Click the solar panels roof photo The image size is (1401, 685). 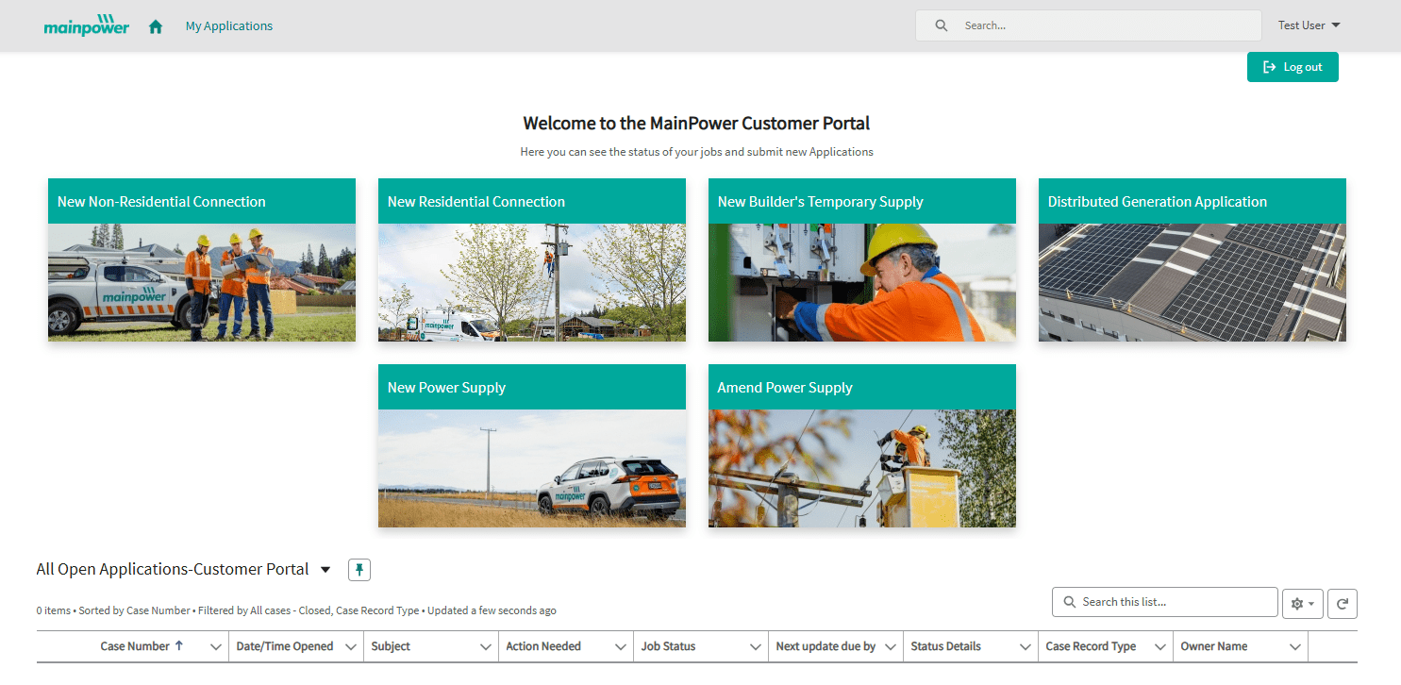click(x=1193, y=282)
